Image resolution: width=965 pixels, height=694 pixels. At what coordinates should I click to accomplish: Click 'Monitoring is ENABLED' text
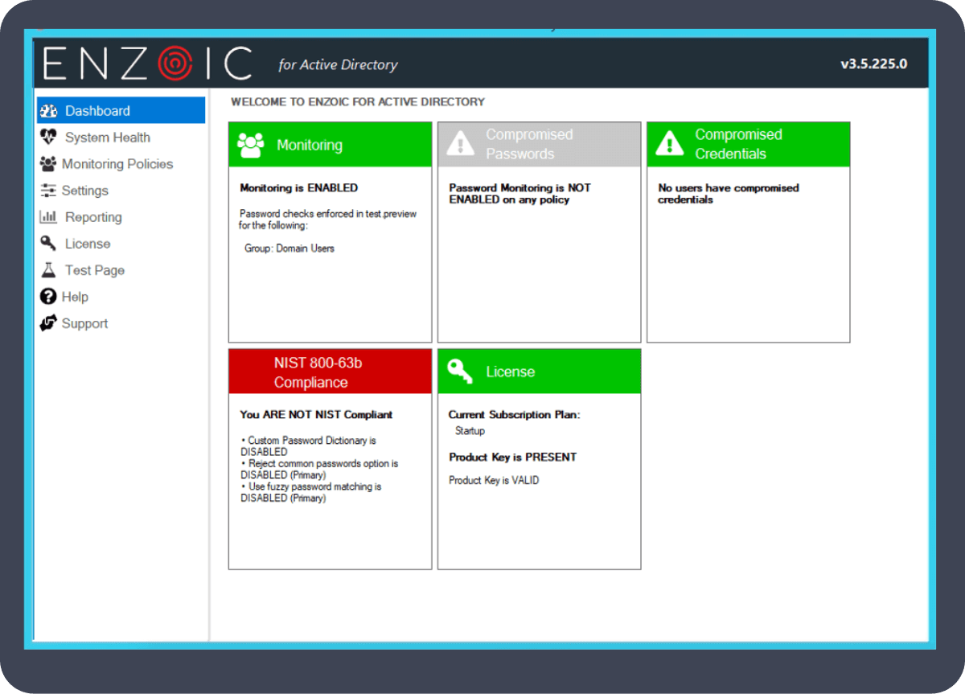pos(299,187)
